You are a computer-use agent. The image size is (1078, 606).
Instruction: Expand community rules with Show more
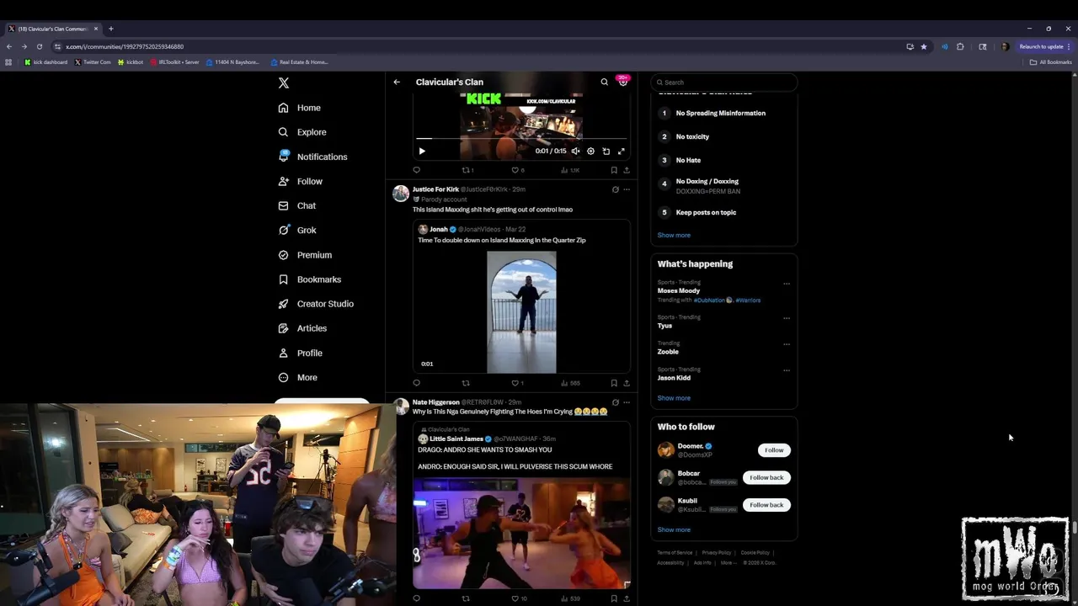674,236
